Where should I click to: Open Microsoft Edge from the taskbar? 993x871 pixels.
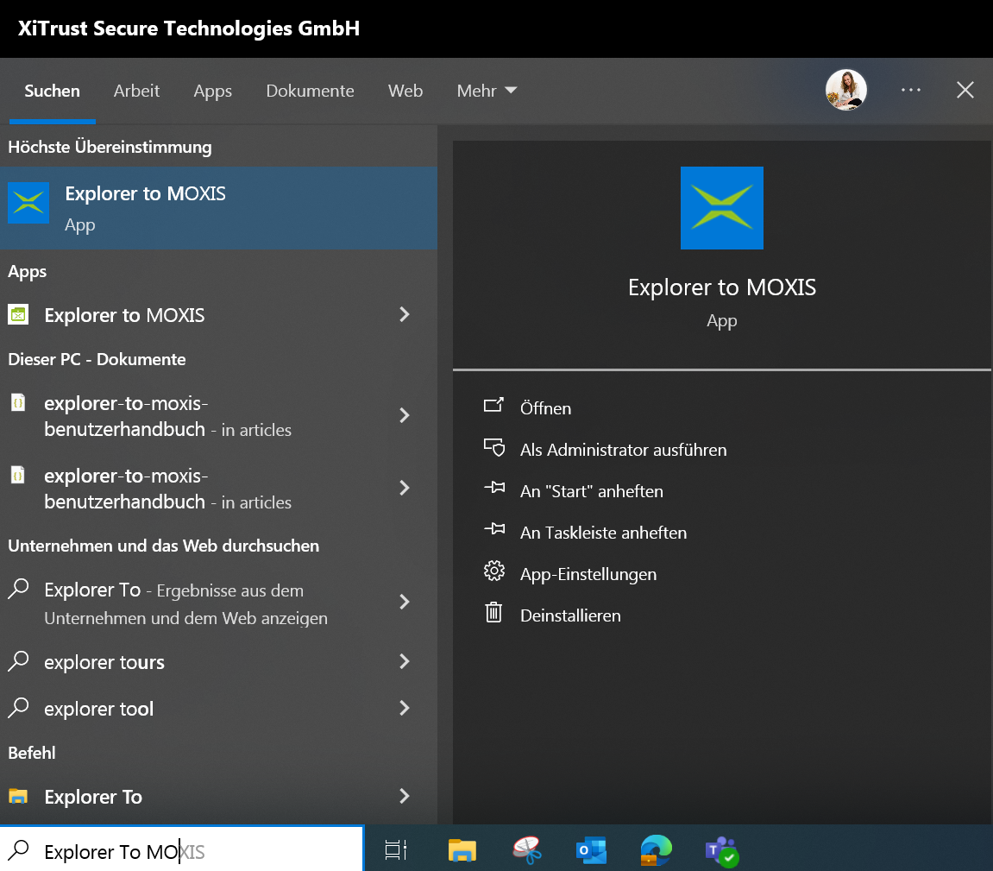click(x=656, y=850)
